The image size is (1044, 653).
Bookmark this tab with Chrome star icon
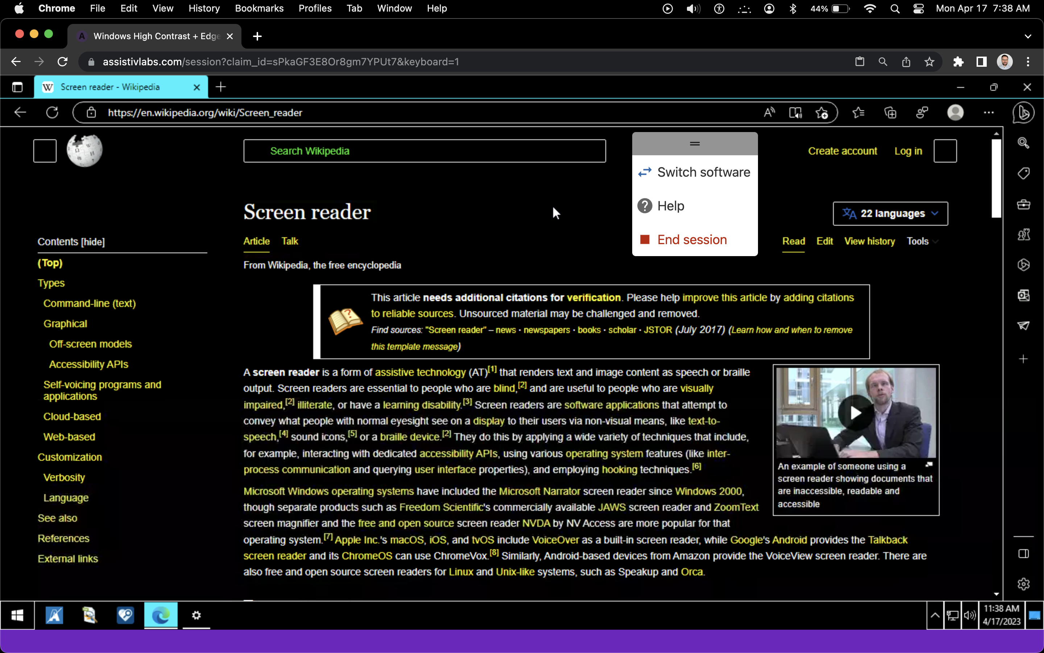[929, 62]
